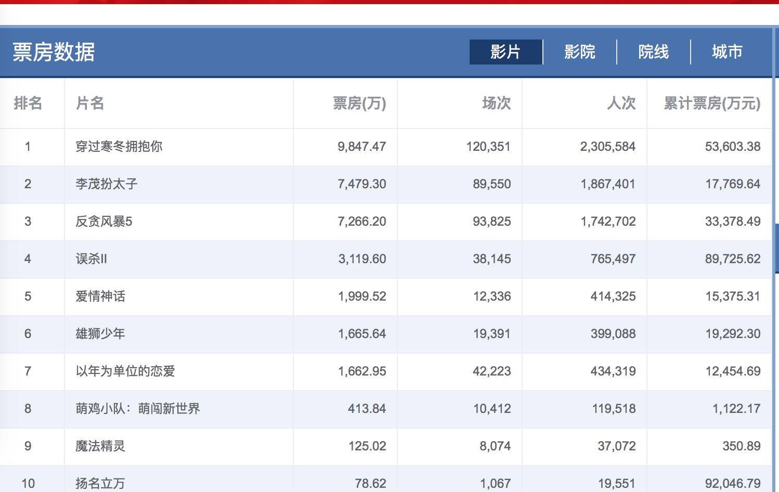Click box office value 9,847.47
The height and width of the screenshot is (492, 779).
click(362, 147)
